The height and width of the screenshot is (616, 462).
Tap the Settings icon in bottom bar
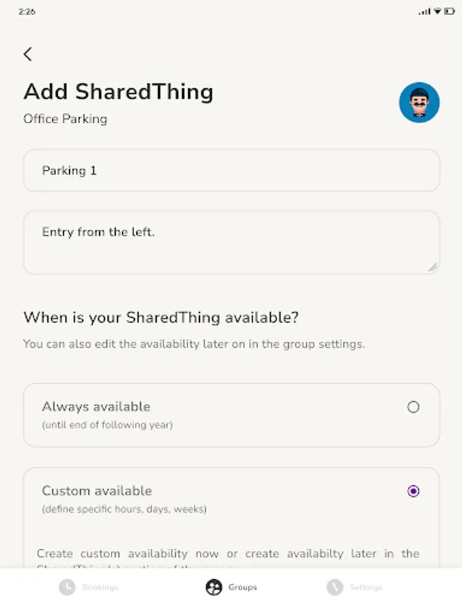(x=334, y=587)
